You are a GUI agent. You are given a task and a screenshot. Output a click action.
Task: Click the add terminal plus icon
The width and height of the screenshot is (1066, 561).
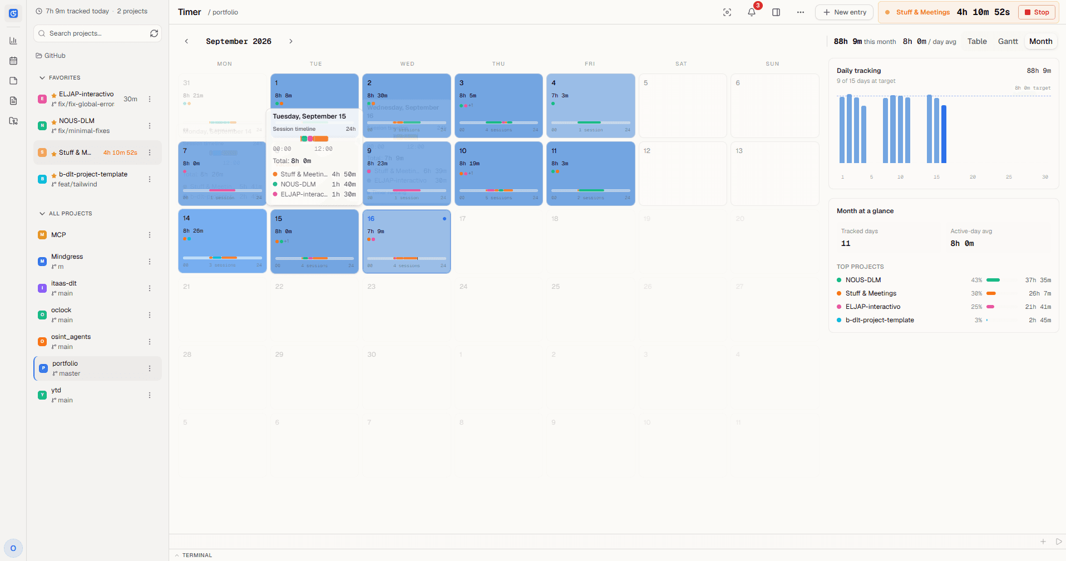click(1043, 542)
